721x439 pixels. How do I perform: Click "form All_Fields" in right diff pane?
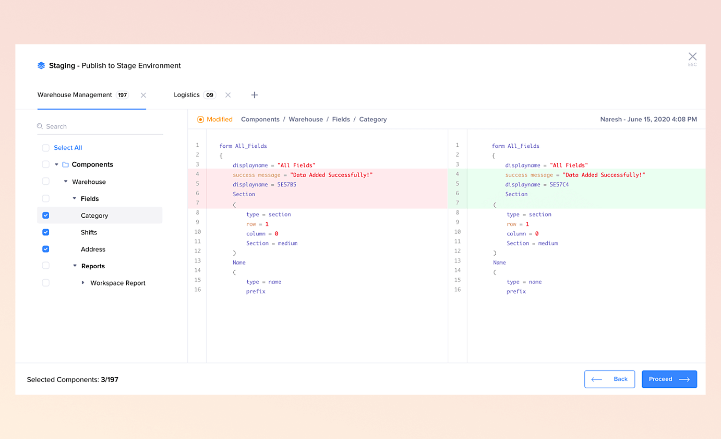point(515,146)
